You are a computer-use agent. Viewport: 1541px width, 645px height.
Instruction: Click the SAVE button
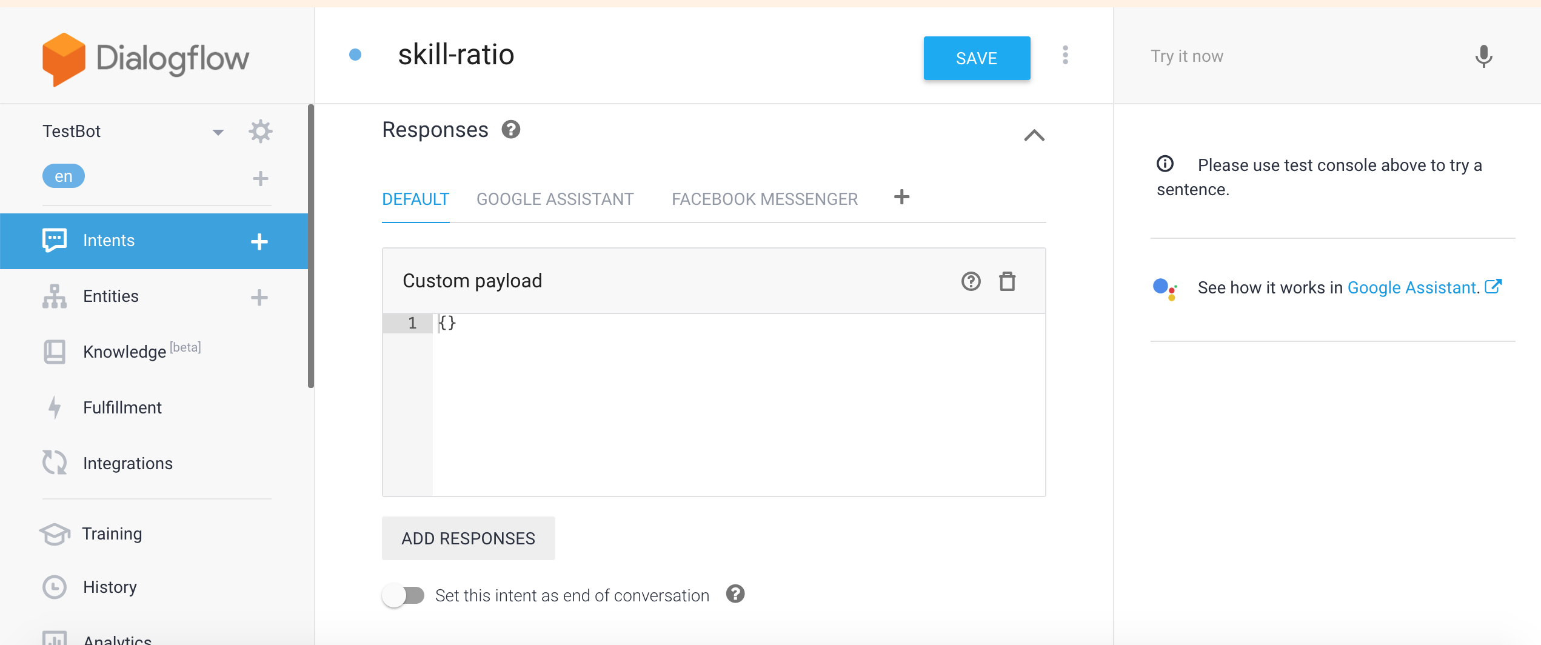coord(976,58)
